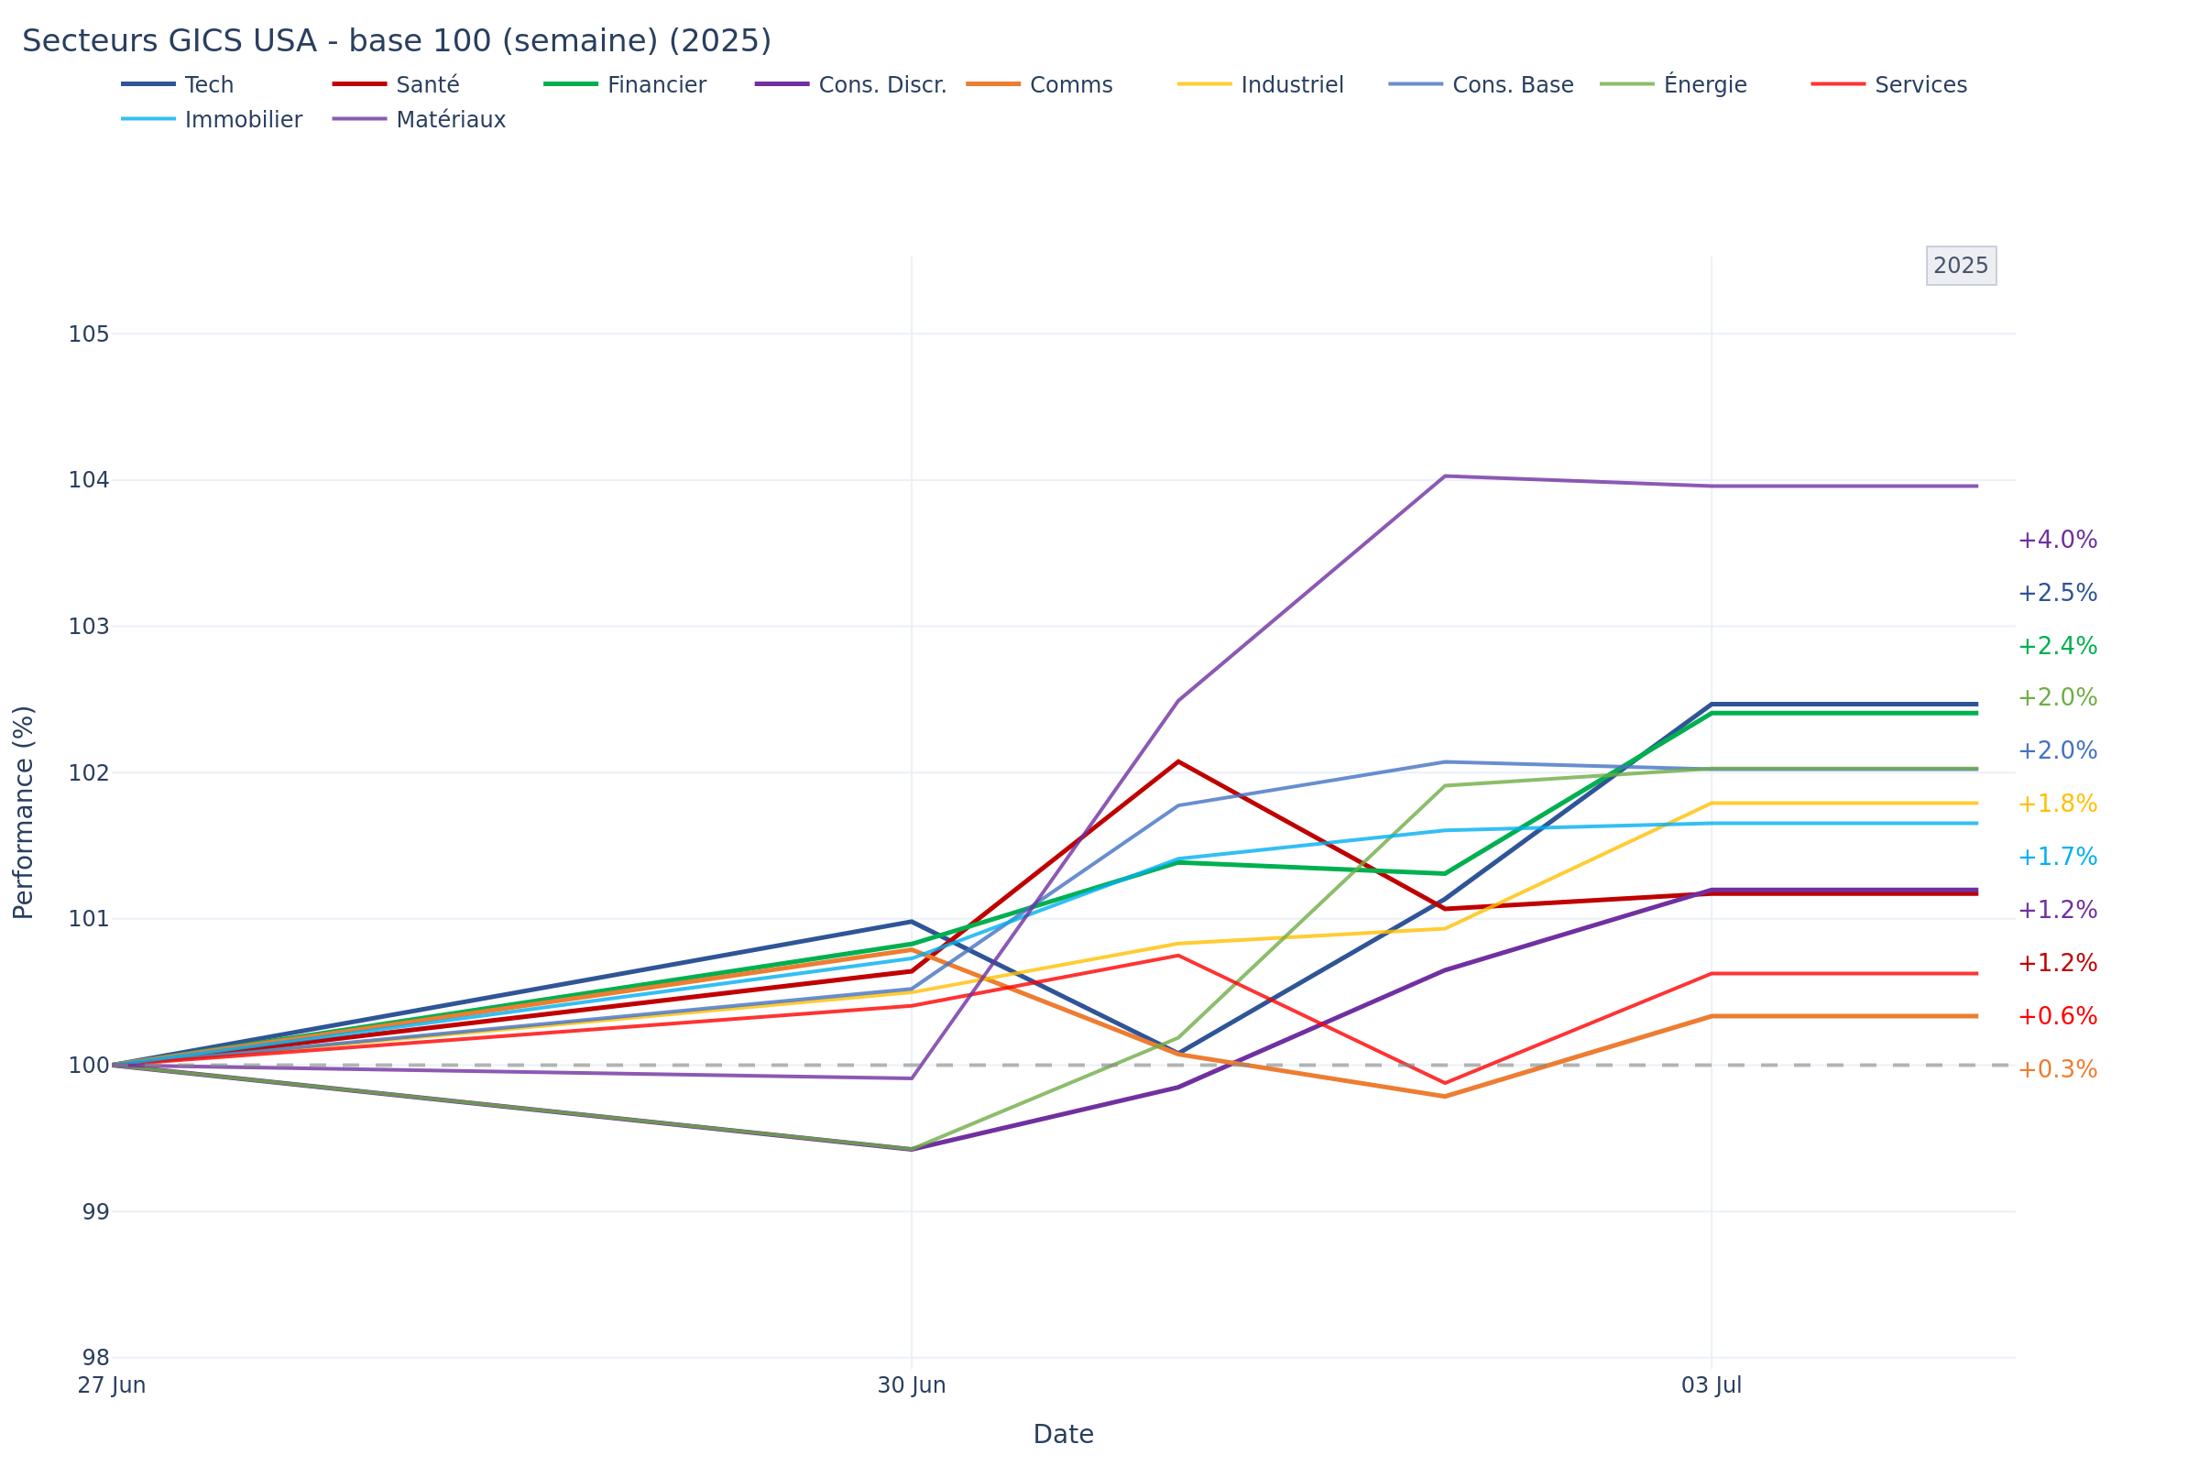Click the Cons. Discr. legend item
Viewport: 2199px width, 1466px height.
881,85
